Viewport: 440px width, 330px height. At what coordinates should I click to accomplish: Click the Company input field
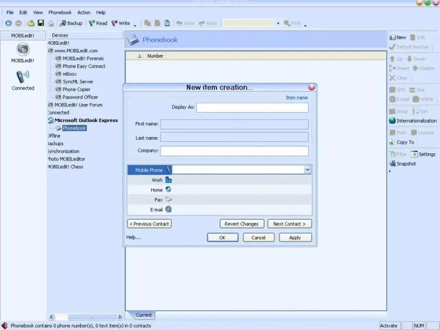[x=234, y=151]
